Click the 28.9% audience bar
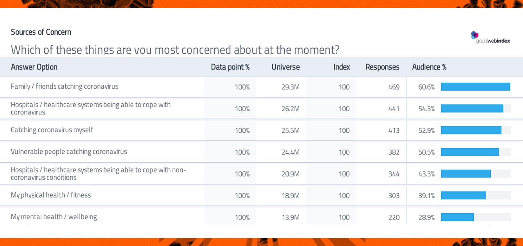Screen dimensions: 523x246 click(x=457, y=217)
